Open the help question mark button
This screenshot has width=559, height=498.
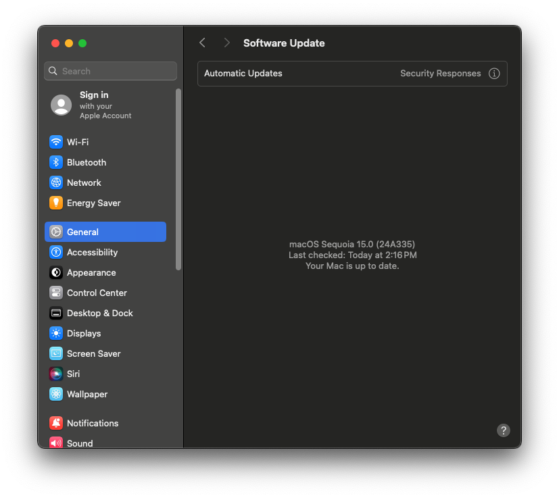click(503, 430)
